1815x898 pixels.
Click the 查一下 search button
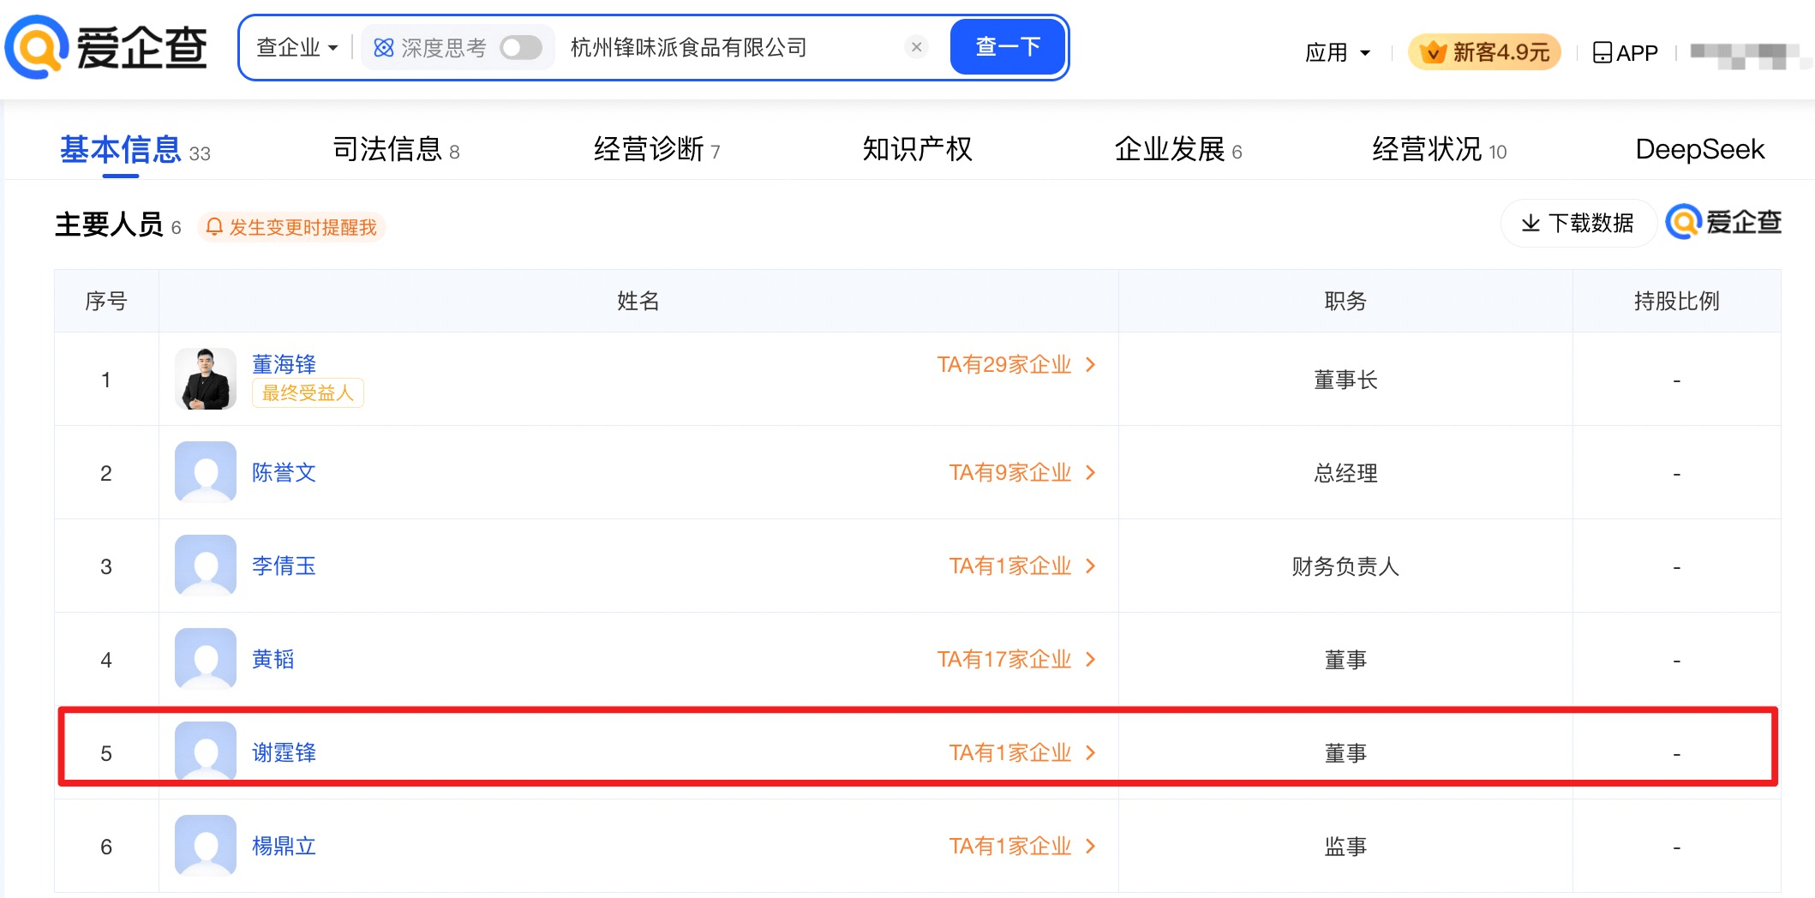(x=1008, y=46)
